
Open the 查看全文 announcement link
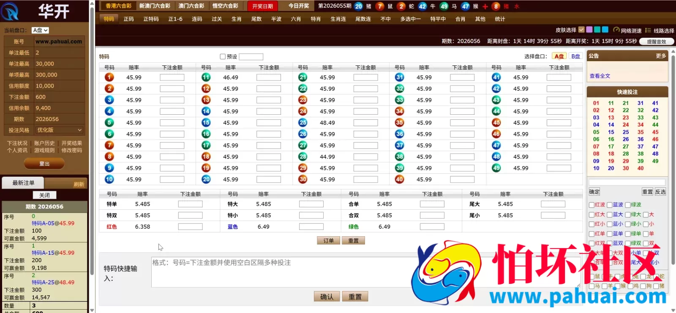click(600, 76)
